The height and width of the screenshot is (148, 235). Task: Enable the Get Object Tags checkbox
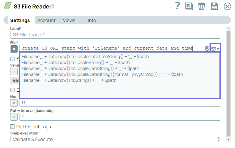[12, 127]
